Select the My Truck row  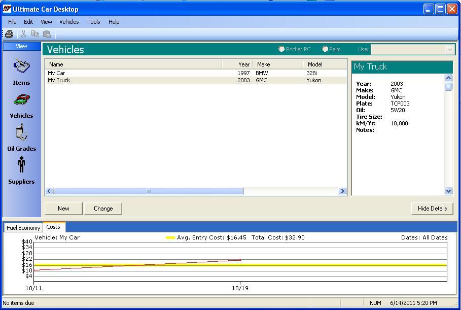(196, 80)
